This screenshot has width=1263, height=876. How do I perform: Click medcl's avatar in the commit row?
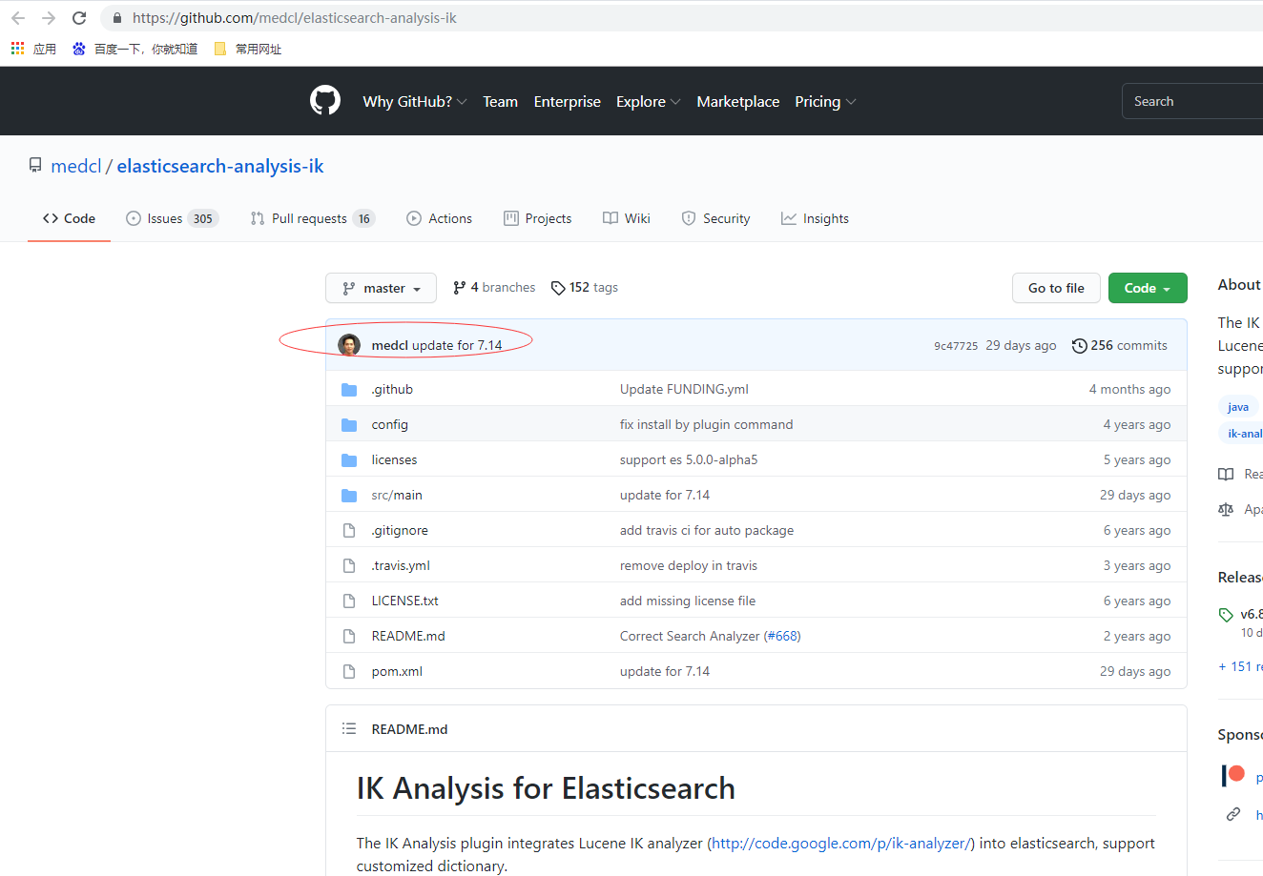pos(349,345)
